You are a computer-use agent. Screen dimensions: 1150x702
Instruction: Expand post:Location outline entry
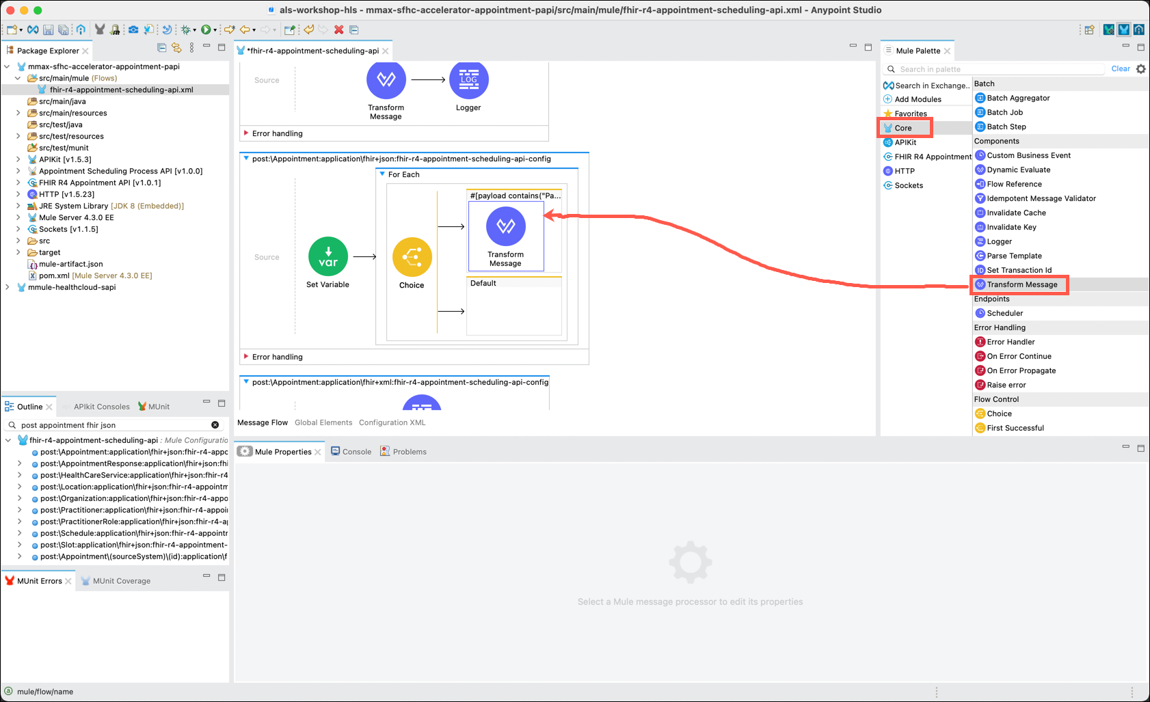pos(19,487)
